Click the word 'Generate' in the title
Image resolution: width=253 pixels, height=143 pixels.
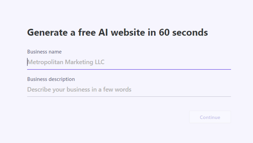tap(48, 32)
